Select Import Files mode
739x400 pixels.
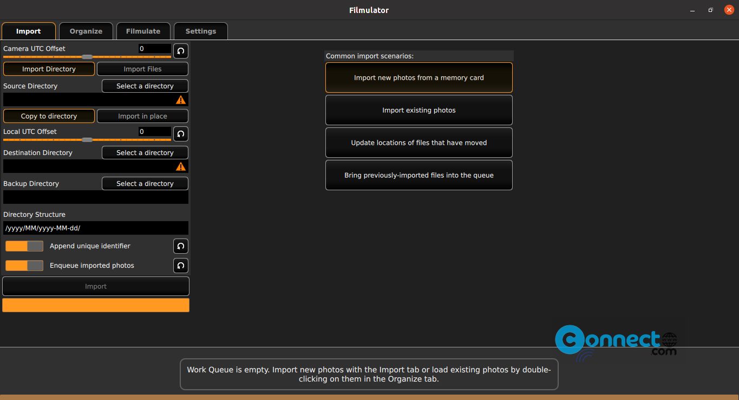coord(142,69)
